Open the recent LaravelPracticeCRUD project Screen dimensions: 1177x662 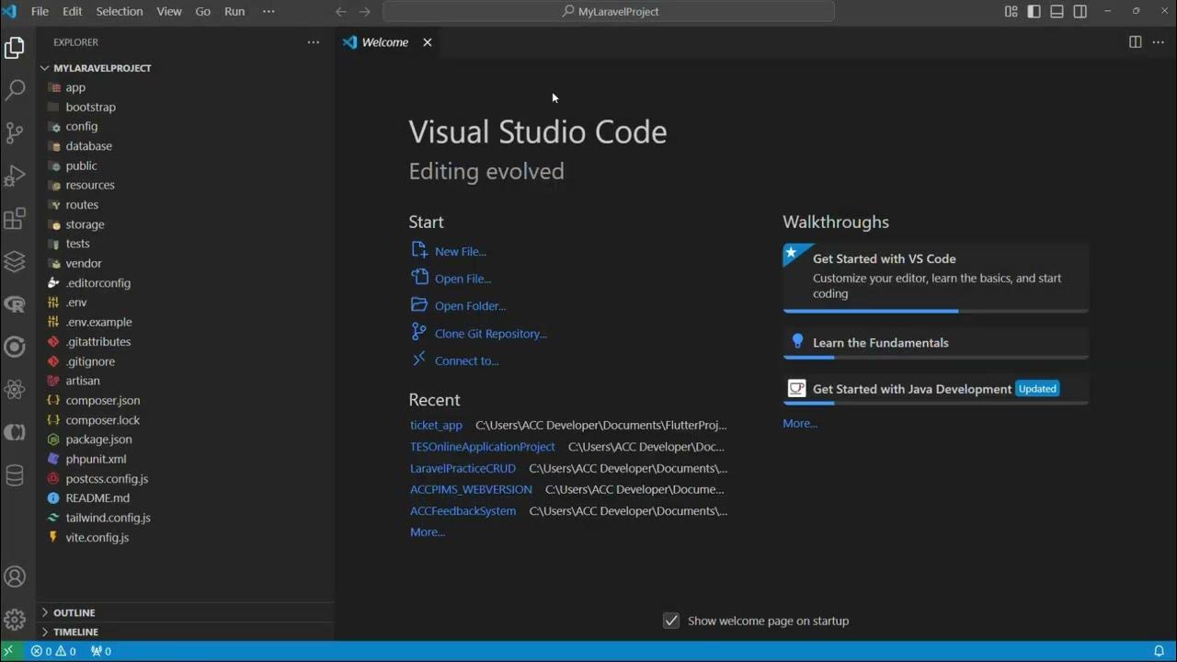pos(463,468)
